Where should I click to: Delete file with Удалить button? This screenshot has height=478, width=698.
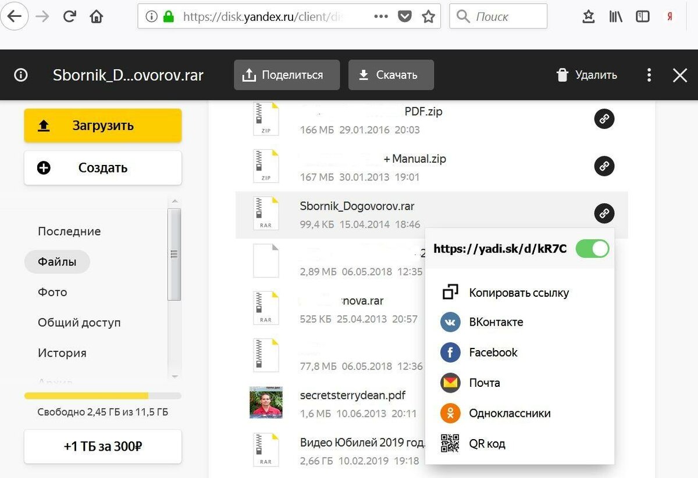tap(587, 75)
